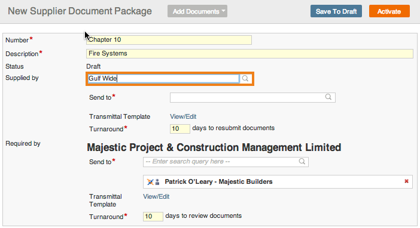Remove Patrick O'Leary with the red X
The height and width of the screenshot is (228, 420).
click(x=406, y=181)
